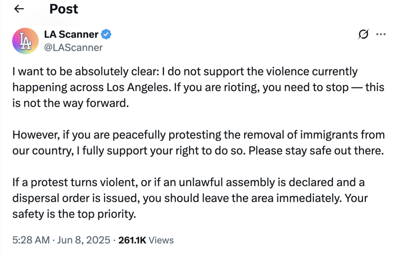Click the Views label
The width and height of the screenshot is (393, 254).
pyautogui.click(x=161, y=240)
